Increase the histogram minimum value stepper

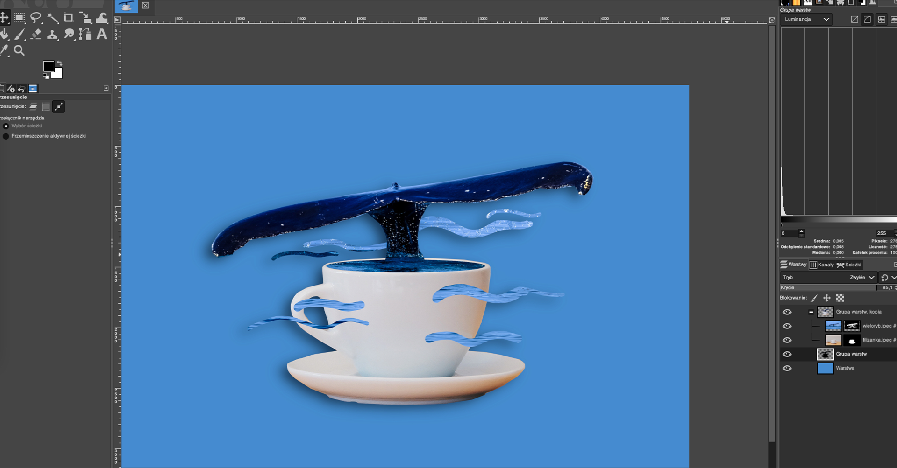(x=802, y=231)
